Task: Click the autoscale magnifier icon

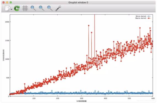Action: pyautogui.click(x=50, y=8)
